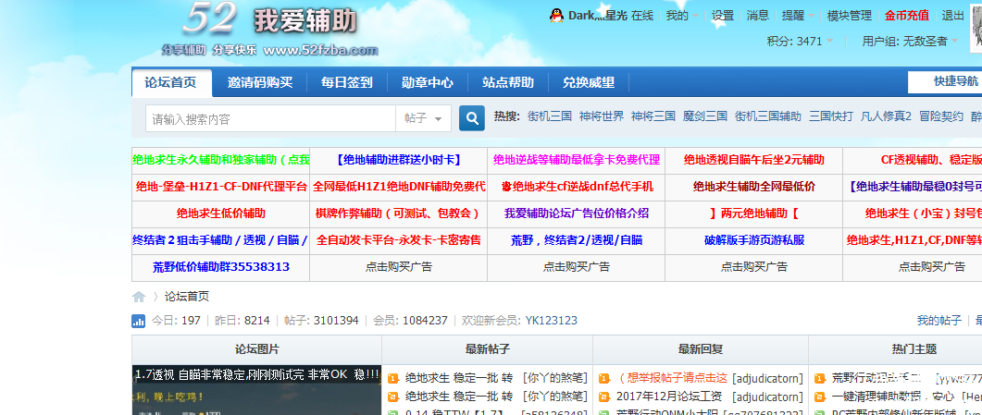Open the 帖子 search type dropdown
The image size is (982, 415).
(x=423, y=118)
